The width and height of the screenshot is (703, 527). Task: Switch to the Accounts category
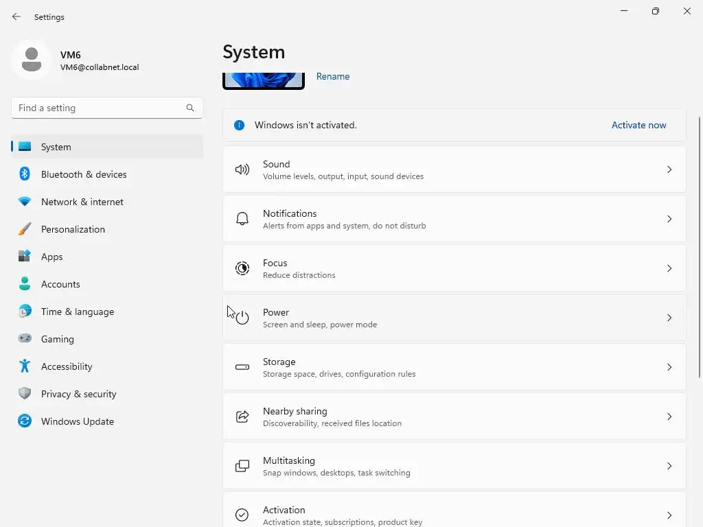pyautogui.click(x=60, y=284)
